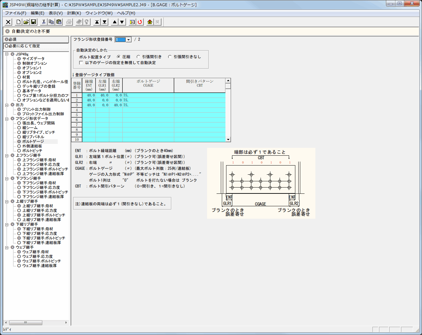Open the flange shape registration number dropdown
Image resolution: width=422 pixels, height=335 pixels.
point(129,40)
